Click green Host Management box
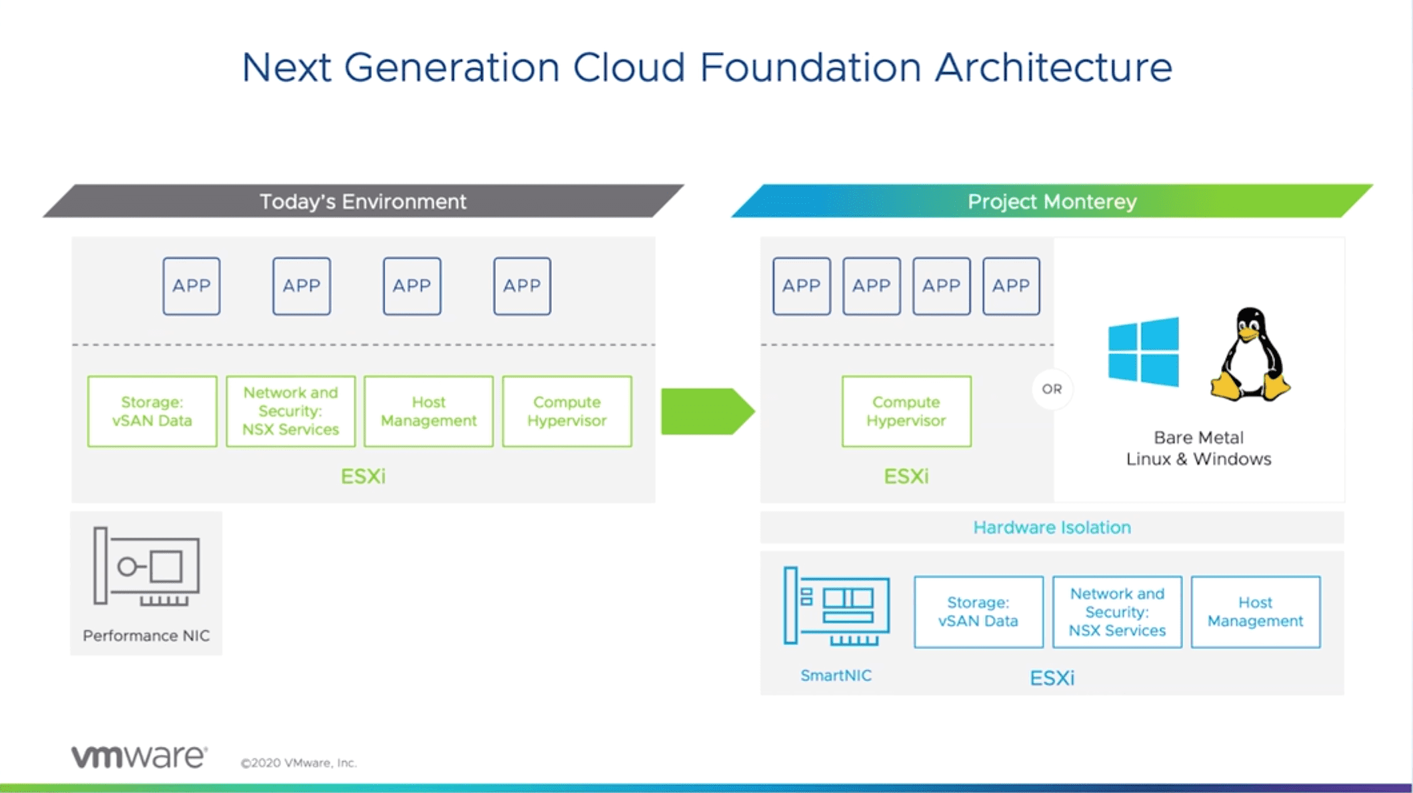Image resolution: width=1413 pixels, height=793 pixels. click(x=429, y=411)
